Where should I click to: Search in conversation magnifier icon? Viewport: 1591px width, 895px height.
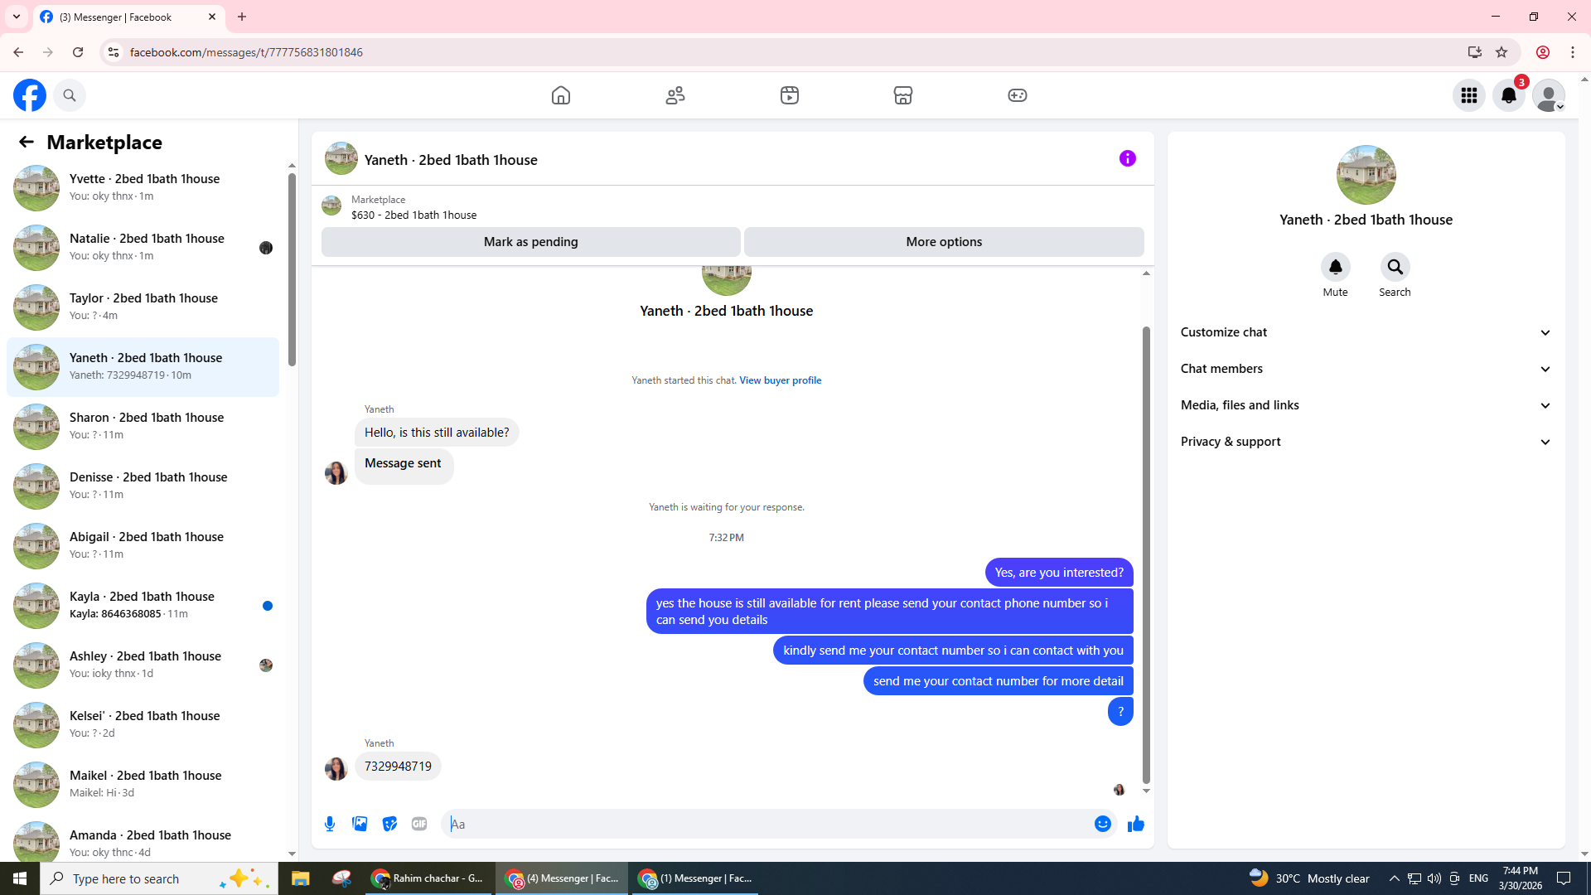coord(1395,267)
